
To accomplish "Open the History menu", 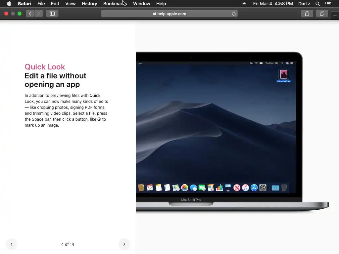I will click(x=89, y=4).
